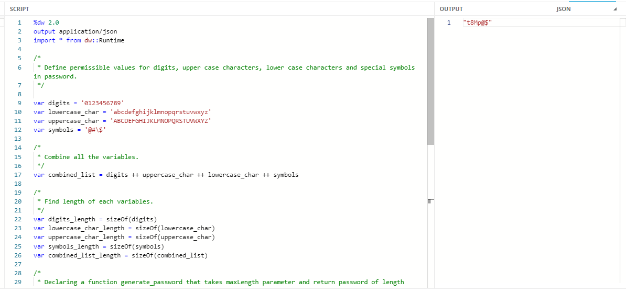Screen dimensions: 626x293
Task: Click the 'Find length of each variables' comment
Action: point(99,201)
